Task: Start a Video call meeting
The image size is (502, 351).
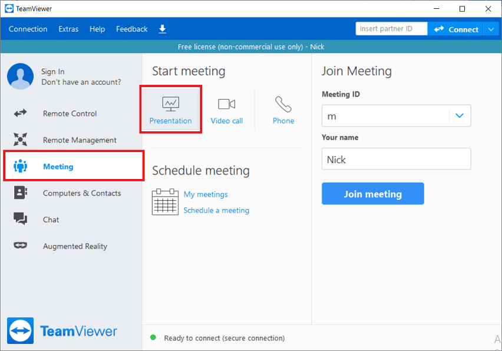Action: tap(227, 110)
